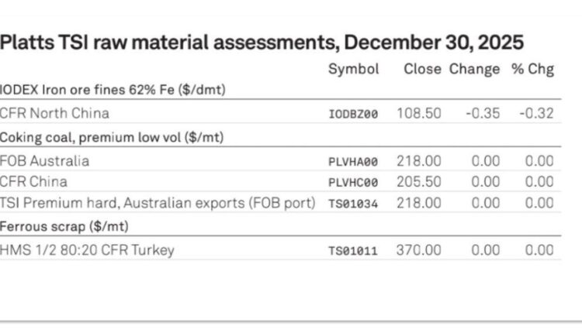The height and width of the screenshot is (333, 582).
Task: Select the -0.35 change value
Action: point(481,113)
